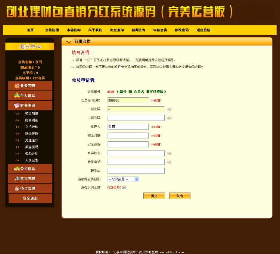Click the 会员级别：VIP会员 sidebar text
280x254 pixels.
(x=30, y=78)
